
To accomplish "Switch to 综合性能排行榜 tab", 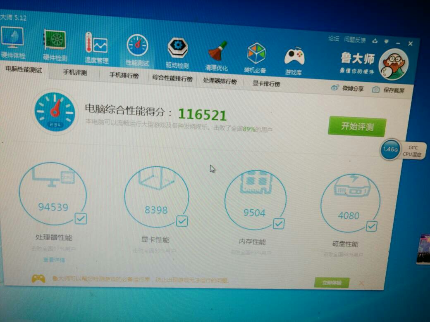I will 172,78.
